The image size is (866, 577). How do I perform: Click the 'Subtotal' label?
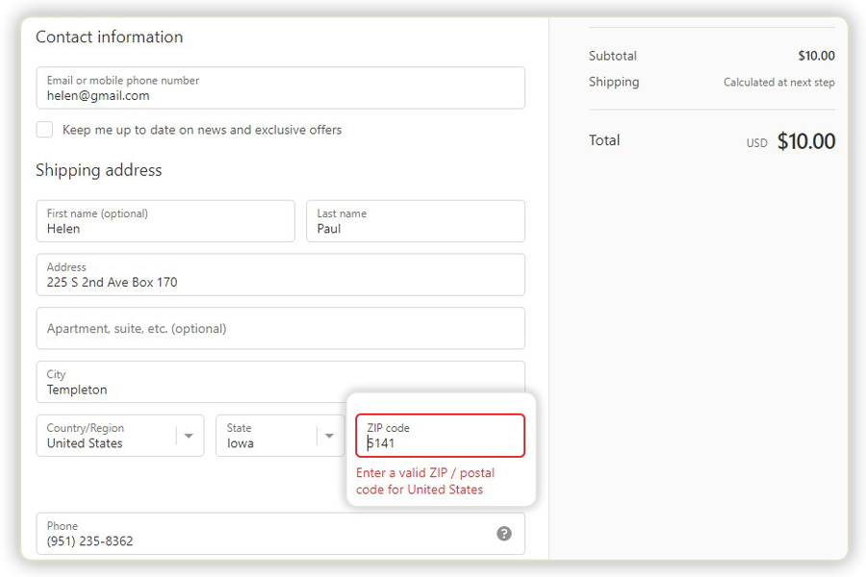tap(613, 56)
